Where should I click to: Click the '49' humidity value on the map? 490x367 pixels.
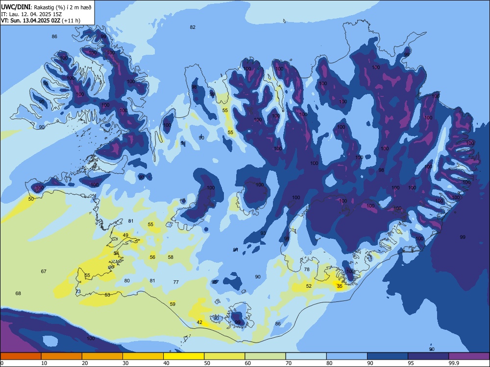(125, 235)
